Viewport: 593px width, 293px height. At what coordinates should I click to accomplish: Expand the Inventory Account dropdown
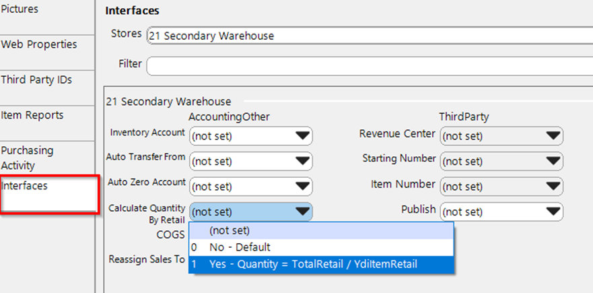tap(250, 136)
